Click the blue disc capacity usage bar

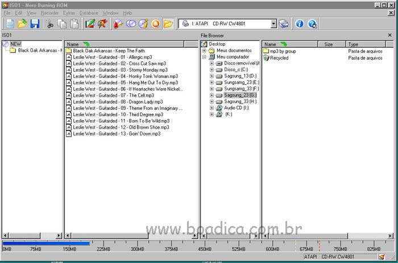(46, 244)
